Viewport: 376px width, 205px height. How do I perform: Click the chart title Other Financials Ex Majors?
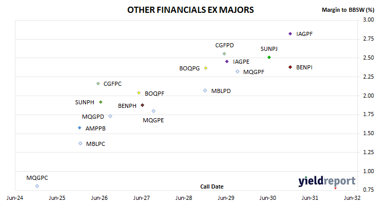point(191,10)
